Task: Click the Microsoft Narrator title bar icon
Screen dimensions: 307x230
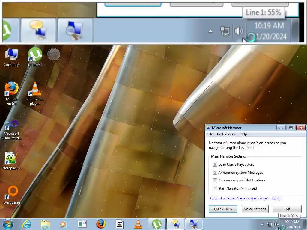Action: (208, 128)
